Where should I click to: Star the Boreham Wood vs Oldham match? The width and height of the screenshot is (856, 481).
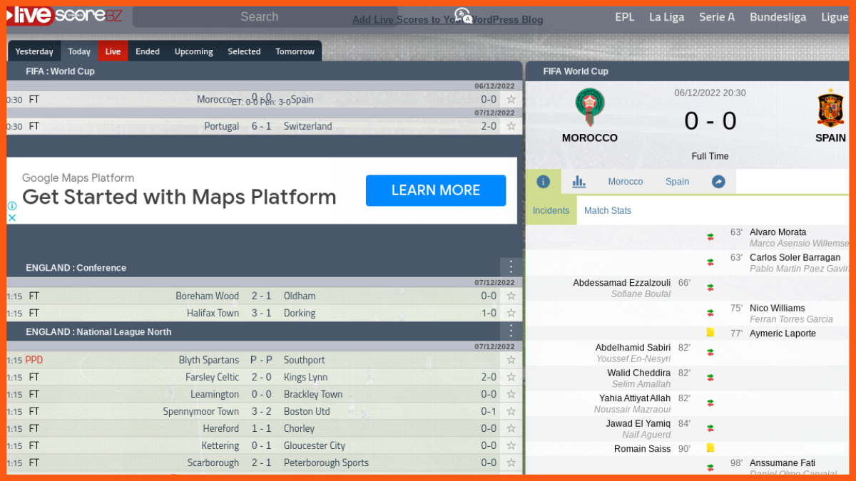point(511,296)
